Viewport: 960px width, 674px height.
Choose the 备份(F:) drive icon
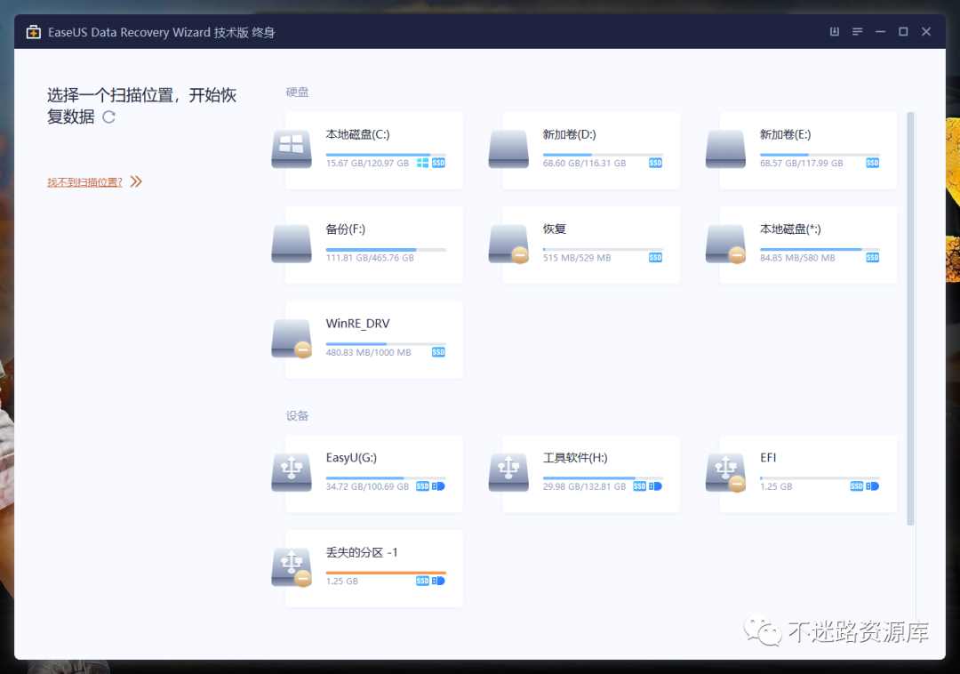click(292, 244)
